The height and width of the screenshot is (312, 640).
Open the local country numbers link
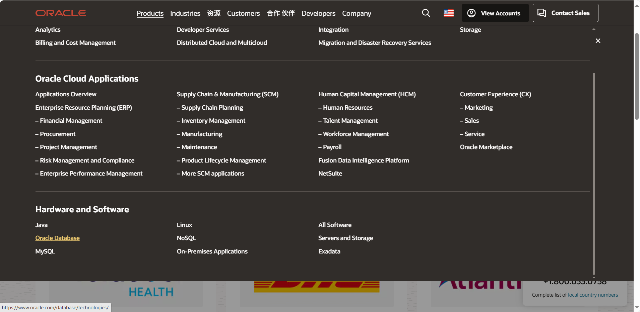point(593,295)
